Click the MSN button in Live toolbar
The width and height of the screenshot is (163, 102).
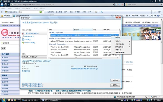[x=84, y=12]
